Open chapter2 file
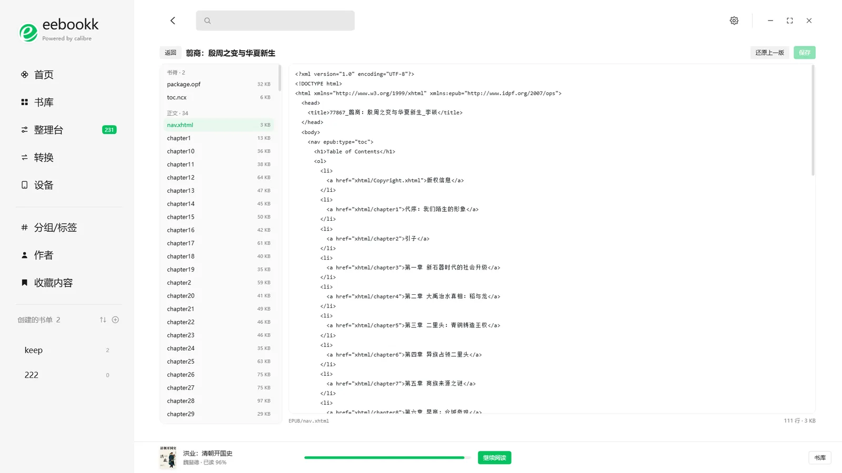The width and height of the screenshot is (842, 473). 219,283
